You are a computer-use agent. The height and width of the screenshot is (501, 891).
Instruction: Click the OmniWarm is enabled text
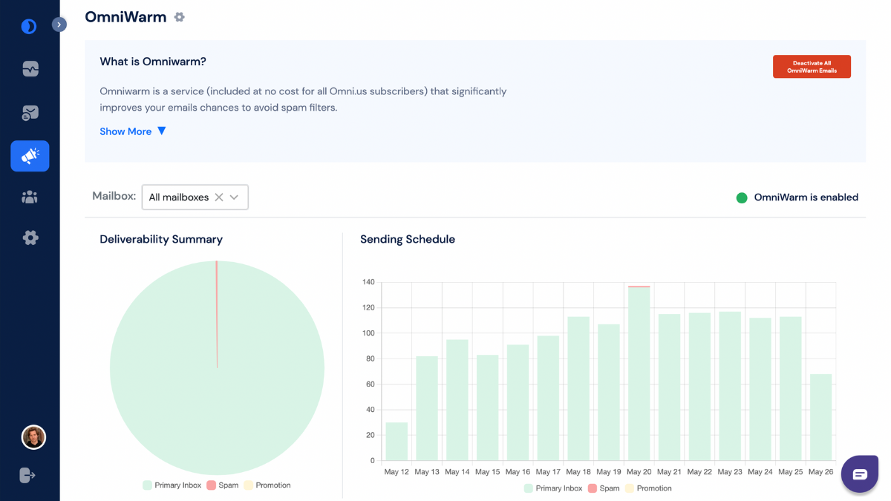pyautogui.click(x=806, y=197)
